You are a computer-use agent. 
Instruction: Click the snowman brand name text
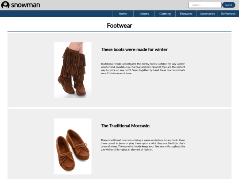coord(26,5)
